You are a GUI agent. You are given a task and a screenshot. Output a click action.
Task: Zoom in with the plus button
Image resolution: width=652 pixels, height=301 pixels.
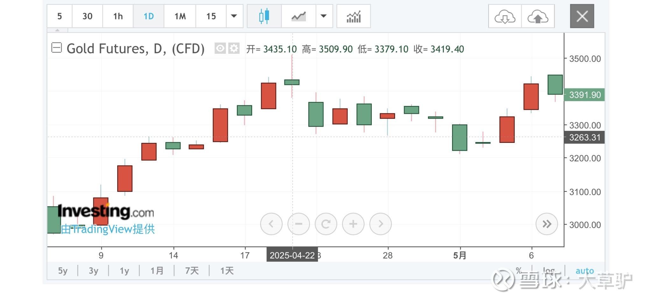(x=353, y=224)
